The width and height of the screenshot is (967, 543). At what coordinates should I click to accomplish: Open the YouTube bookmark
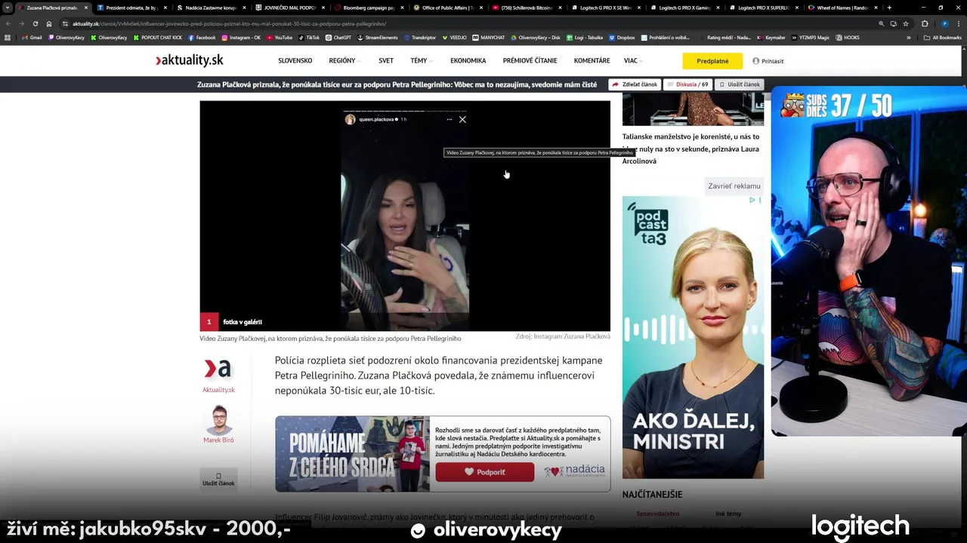tap(279, 38)
